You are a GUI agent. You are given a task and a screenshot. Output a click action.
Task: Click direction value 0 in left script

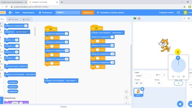[66, 34]
